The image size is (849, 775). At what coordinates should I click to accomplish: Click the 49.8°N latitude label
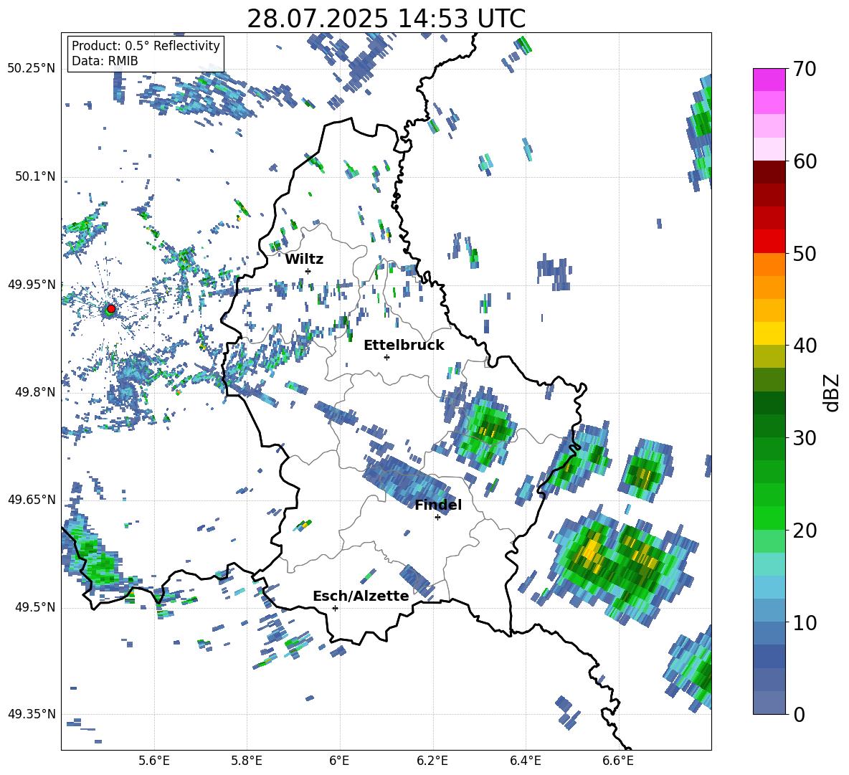click(x=36, y=392)
